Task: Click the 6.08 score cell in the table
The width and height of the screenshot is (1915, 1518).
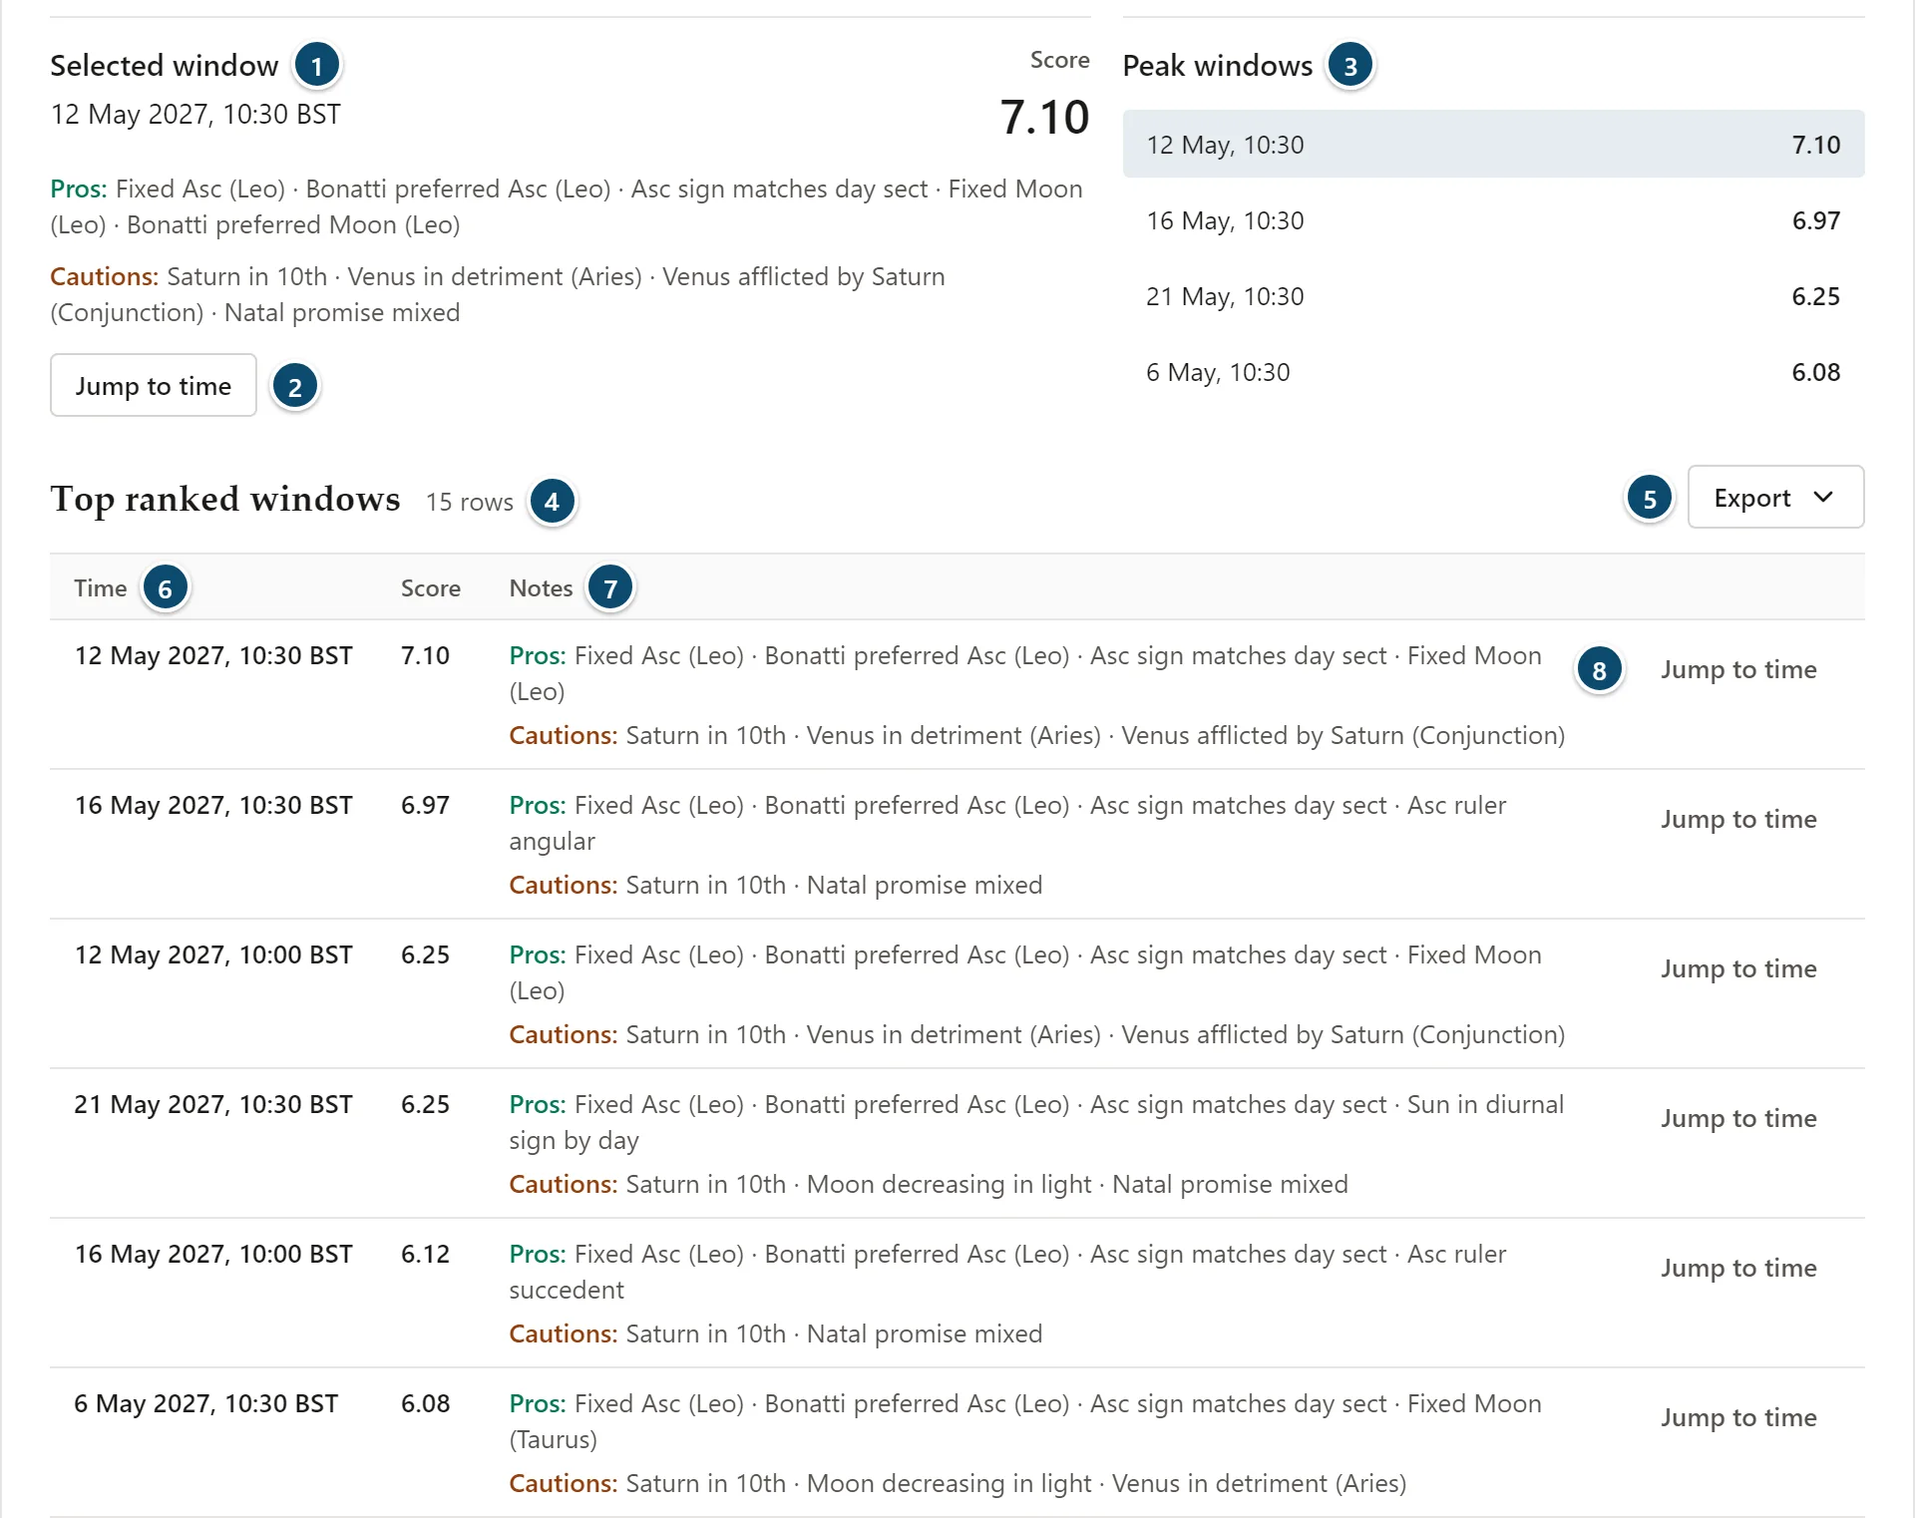Action: click(425, 1403)
